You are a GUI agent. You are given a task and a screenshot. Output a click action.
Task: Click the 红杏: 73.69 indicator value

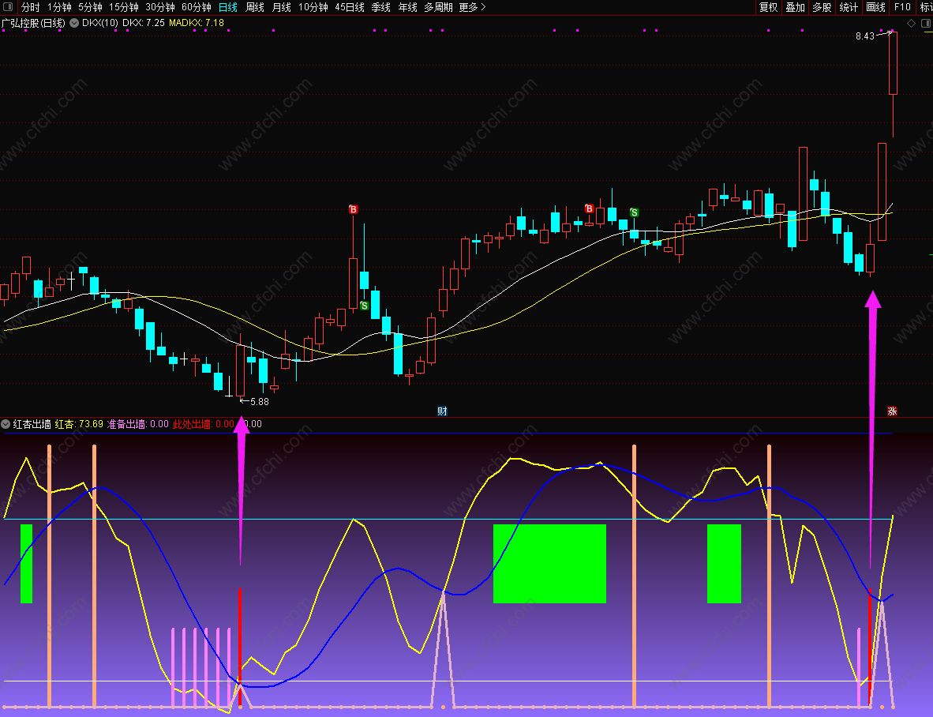tap(79, 424)
